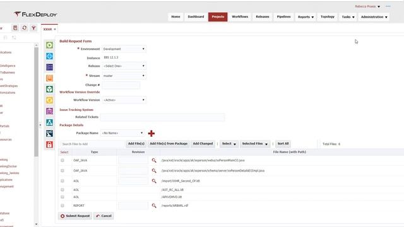The image size is (404, 227).
Task: Click the refresh icon above the project tree
Action: pyautogui.click(x=24, y=28)
